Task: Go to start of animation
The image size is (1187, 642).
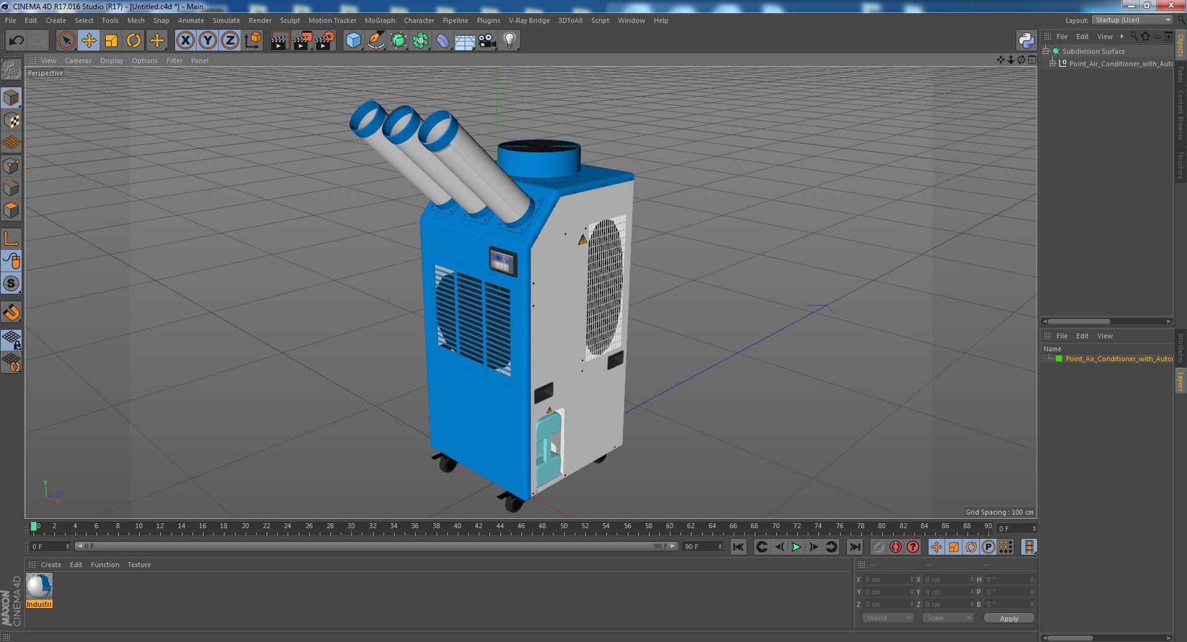Action: pos(738,547)
